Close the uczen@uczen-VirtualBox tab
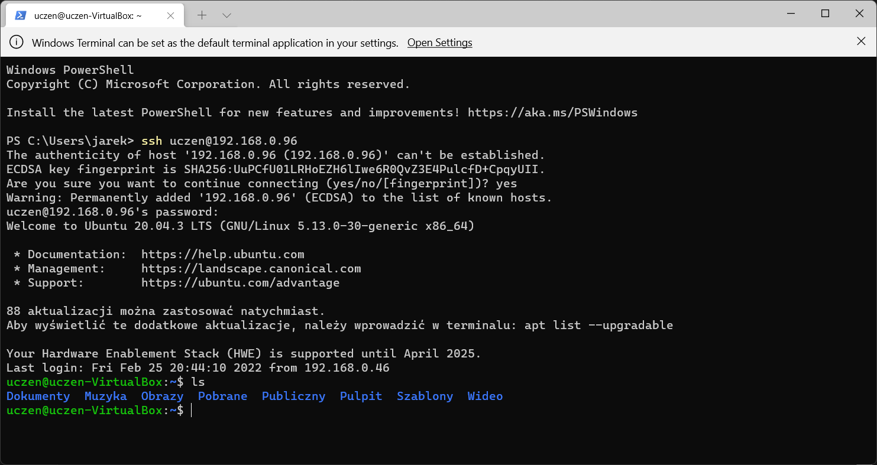Image resolution: width=877 pixels, height=465 pixels. tap(171, 16)
